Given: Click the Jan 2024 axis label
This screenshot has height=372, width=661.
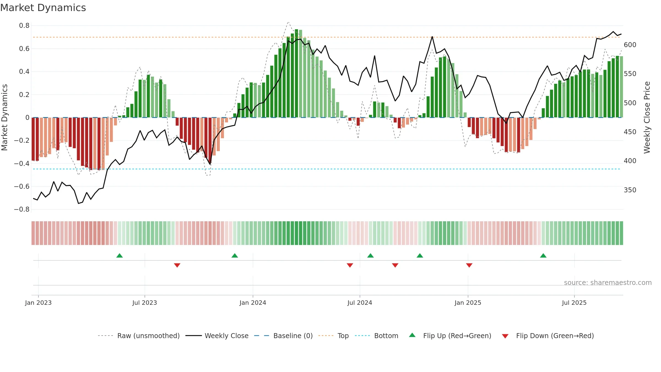Looking at the screenshot, I should point(253,303).
